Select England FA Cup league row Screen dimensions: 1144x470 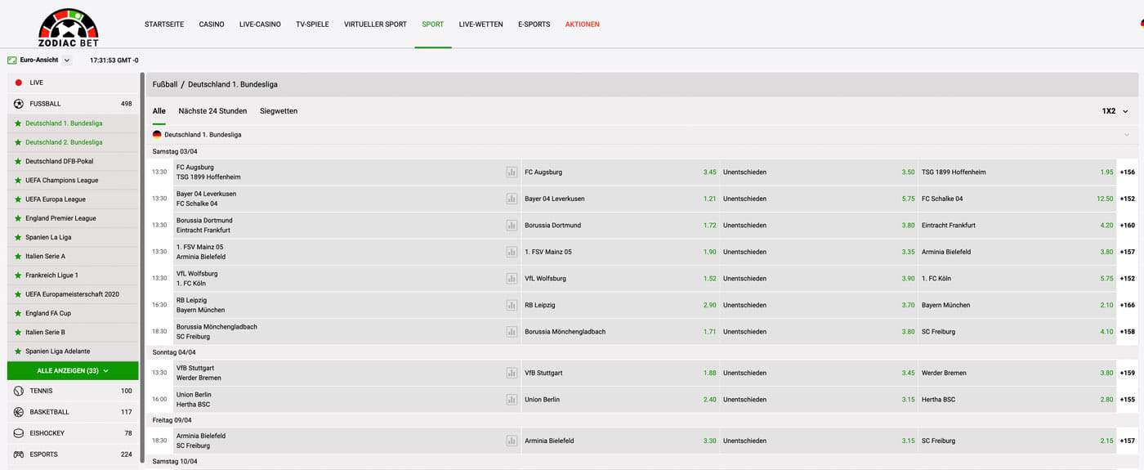coord(73,313)
